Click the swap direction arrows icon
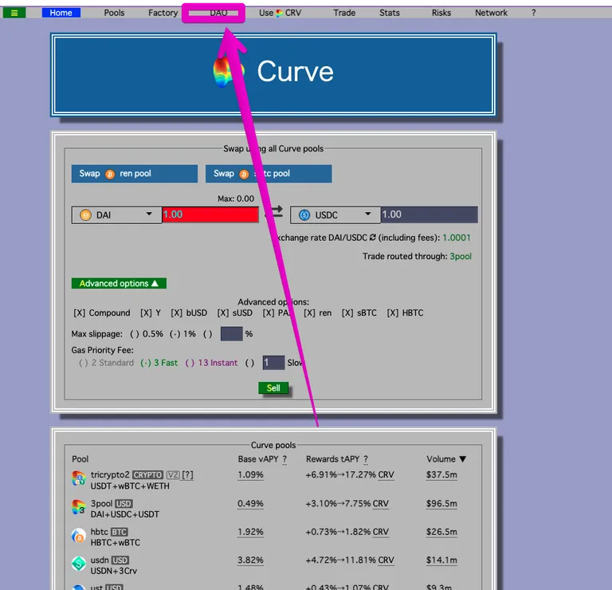The image size is (612, 590). pyautogui.click(x=275, y=212)
